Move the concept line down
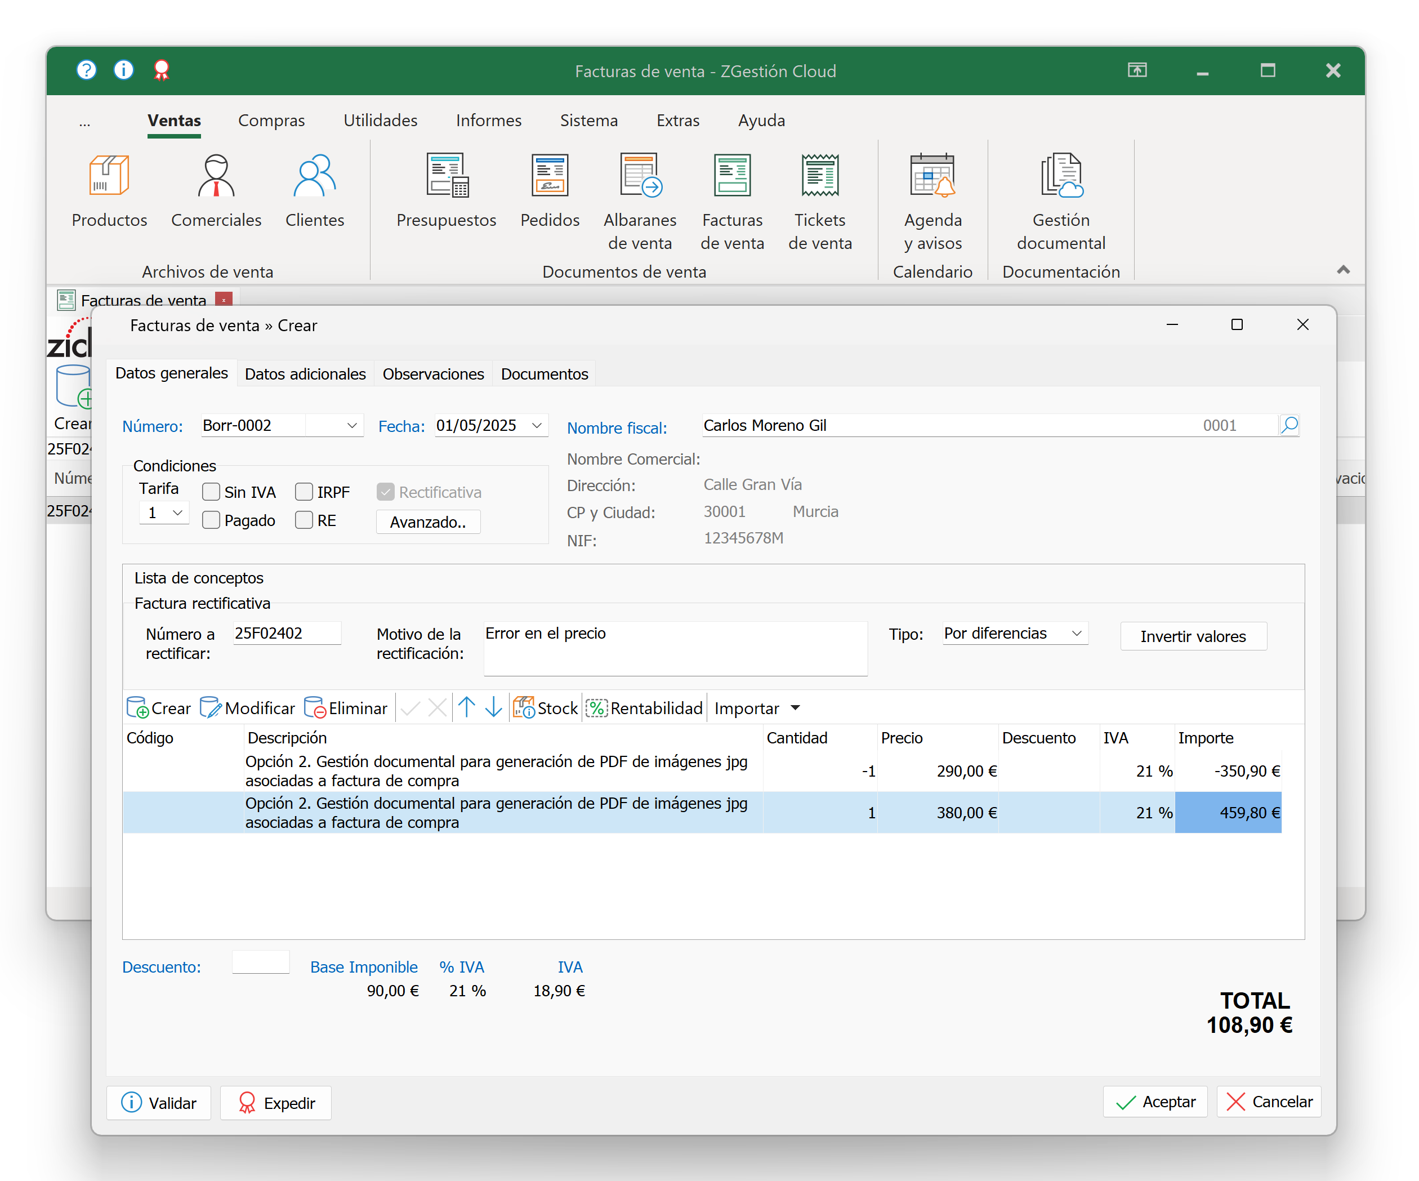The height and width of the screenshot is (1181, 1419). (x=494, y=708)
